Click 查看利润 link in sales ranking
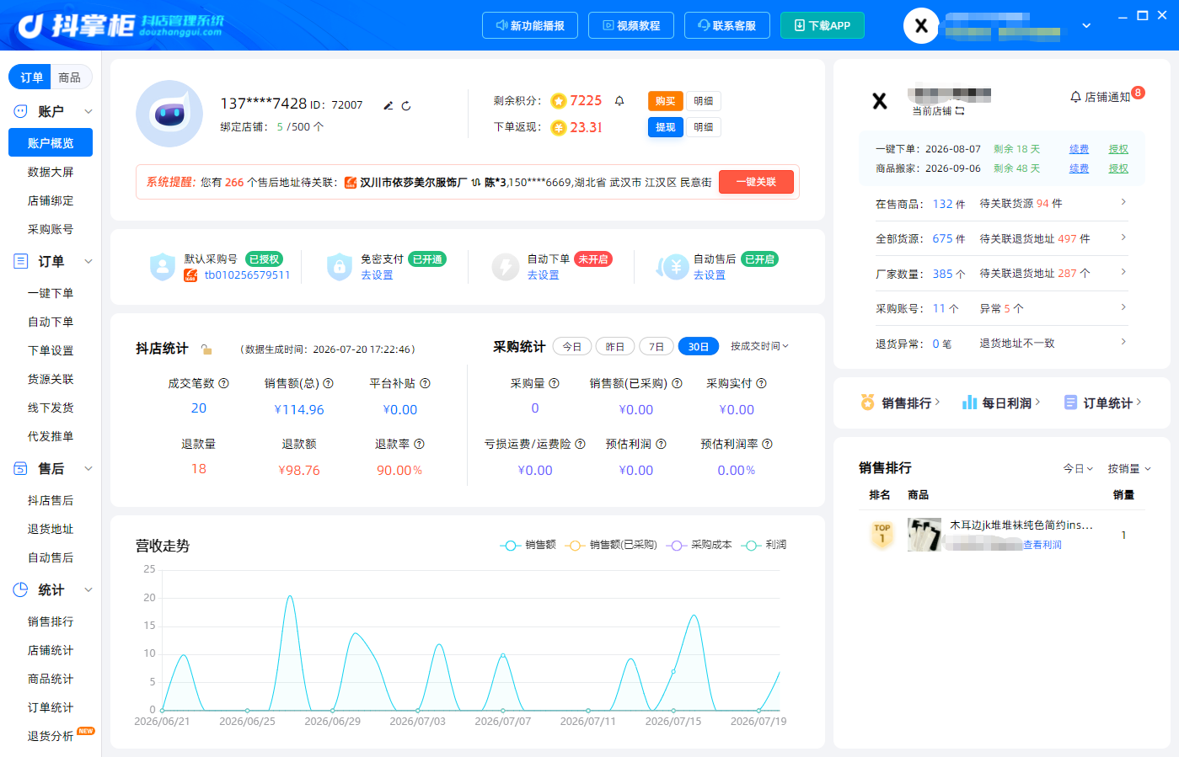 click(x=1042, y=545)
